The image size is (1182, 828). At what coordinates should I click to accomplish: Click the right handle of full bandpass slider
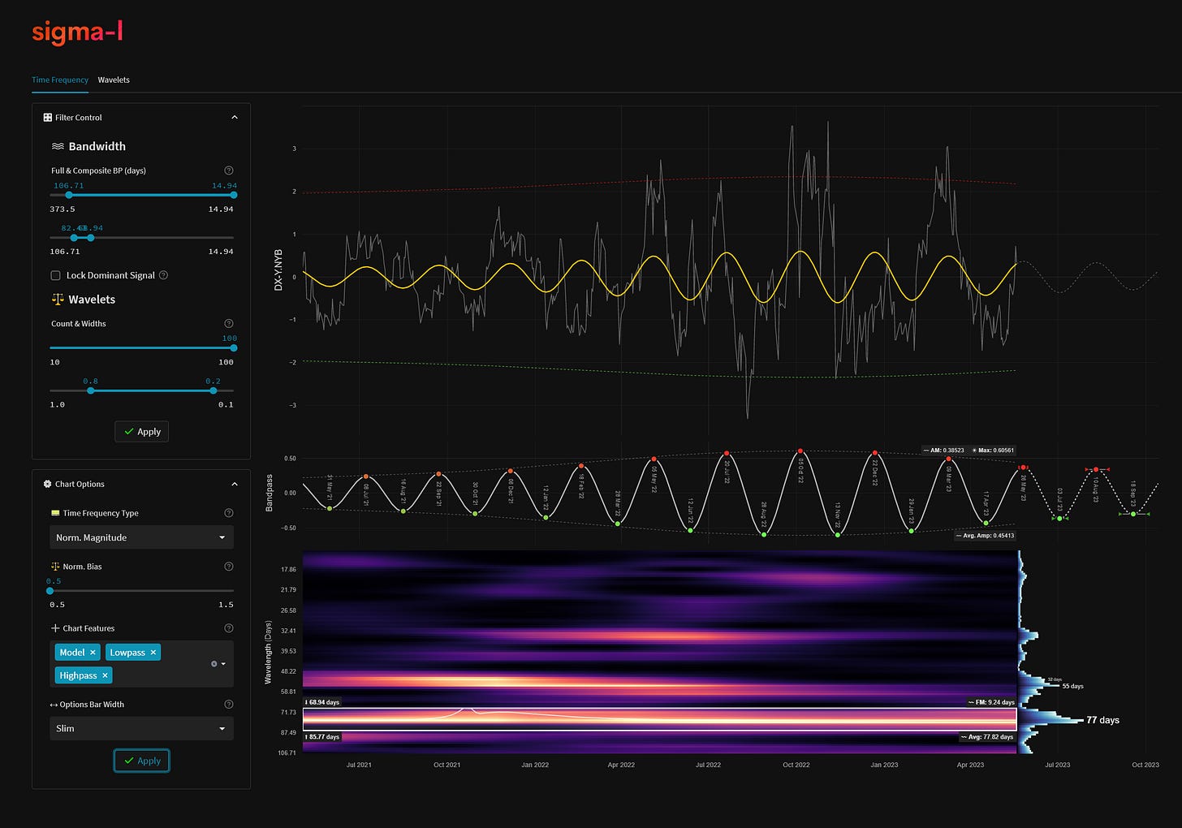click(x=234, y=195)
